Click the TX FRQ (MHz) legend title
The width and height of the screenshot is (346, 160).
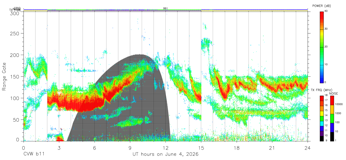pyautogui.click(x=321, y=90)
